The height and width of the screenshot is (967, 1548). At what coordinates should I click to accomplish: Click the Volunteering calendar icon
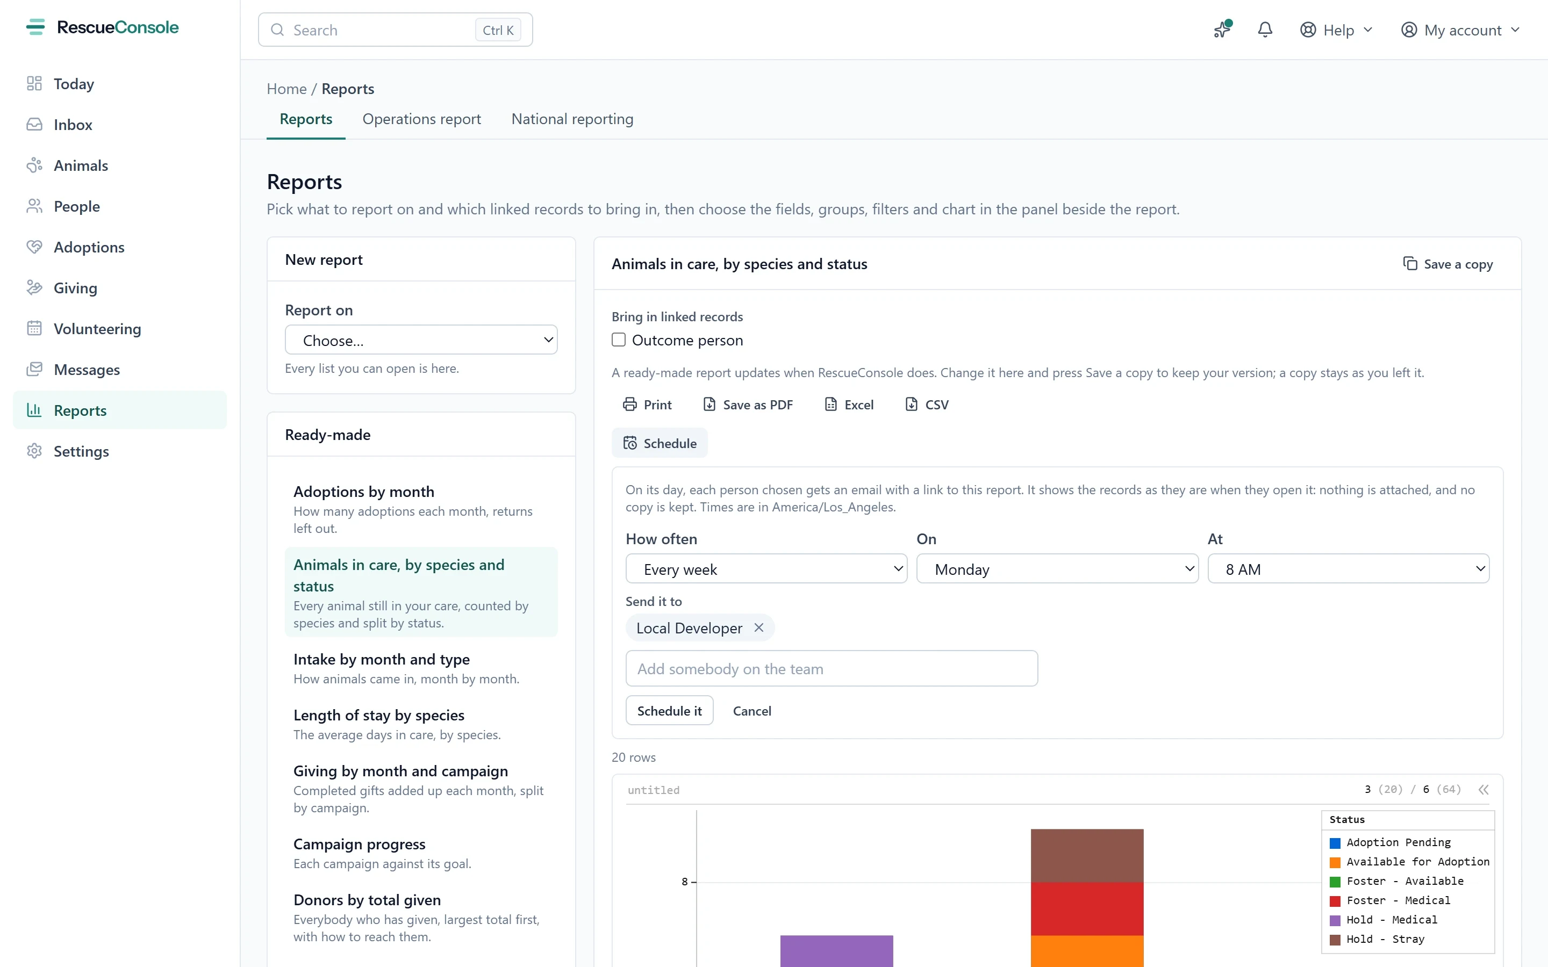pos(34,329)
